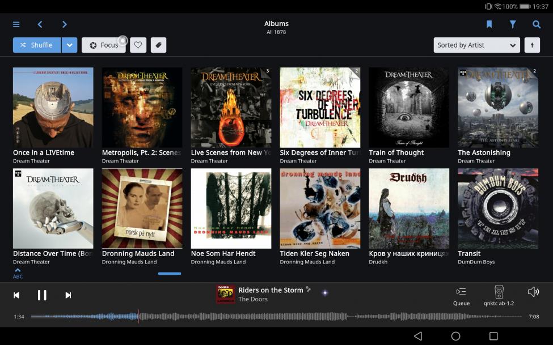
Task: Open artist link 'Drudkh'
Action: tap(378, 262)
